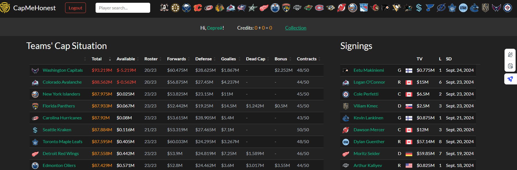Open Kevin Lankinen signing link
This screenshot has height=170, width=517.
(x=368, y=118)
